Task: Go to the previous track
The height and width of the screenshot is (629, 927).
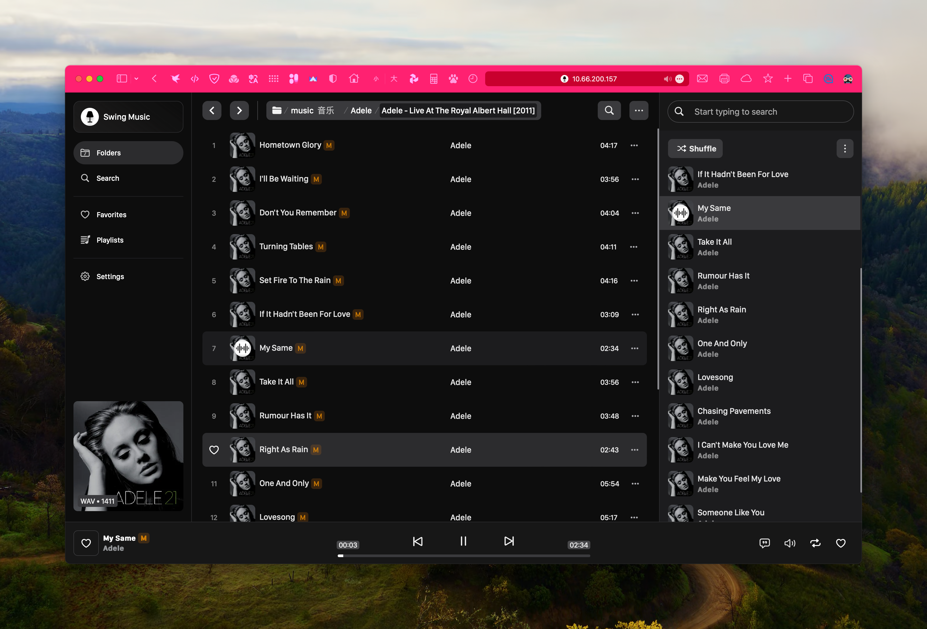Action: tap(417, 541)
